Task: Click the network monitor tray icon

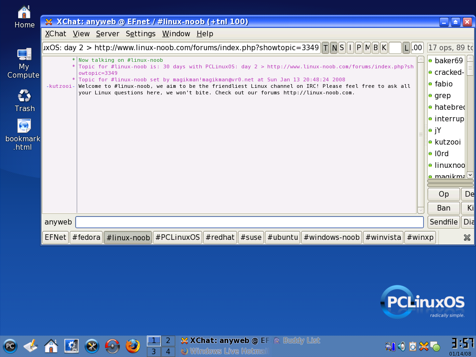Action: point(390,346)
